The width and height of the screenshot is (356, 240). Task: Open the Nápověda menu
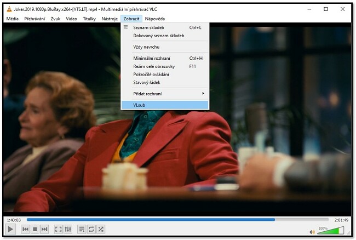[155, 19]
